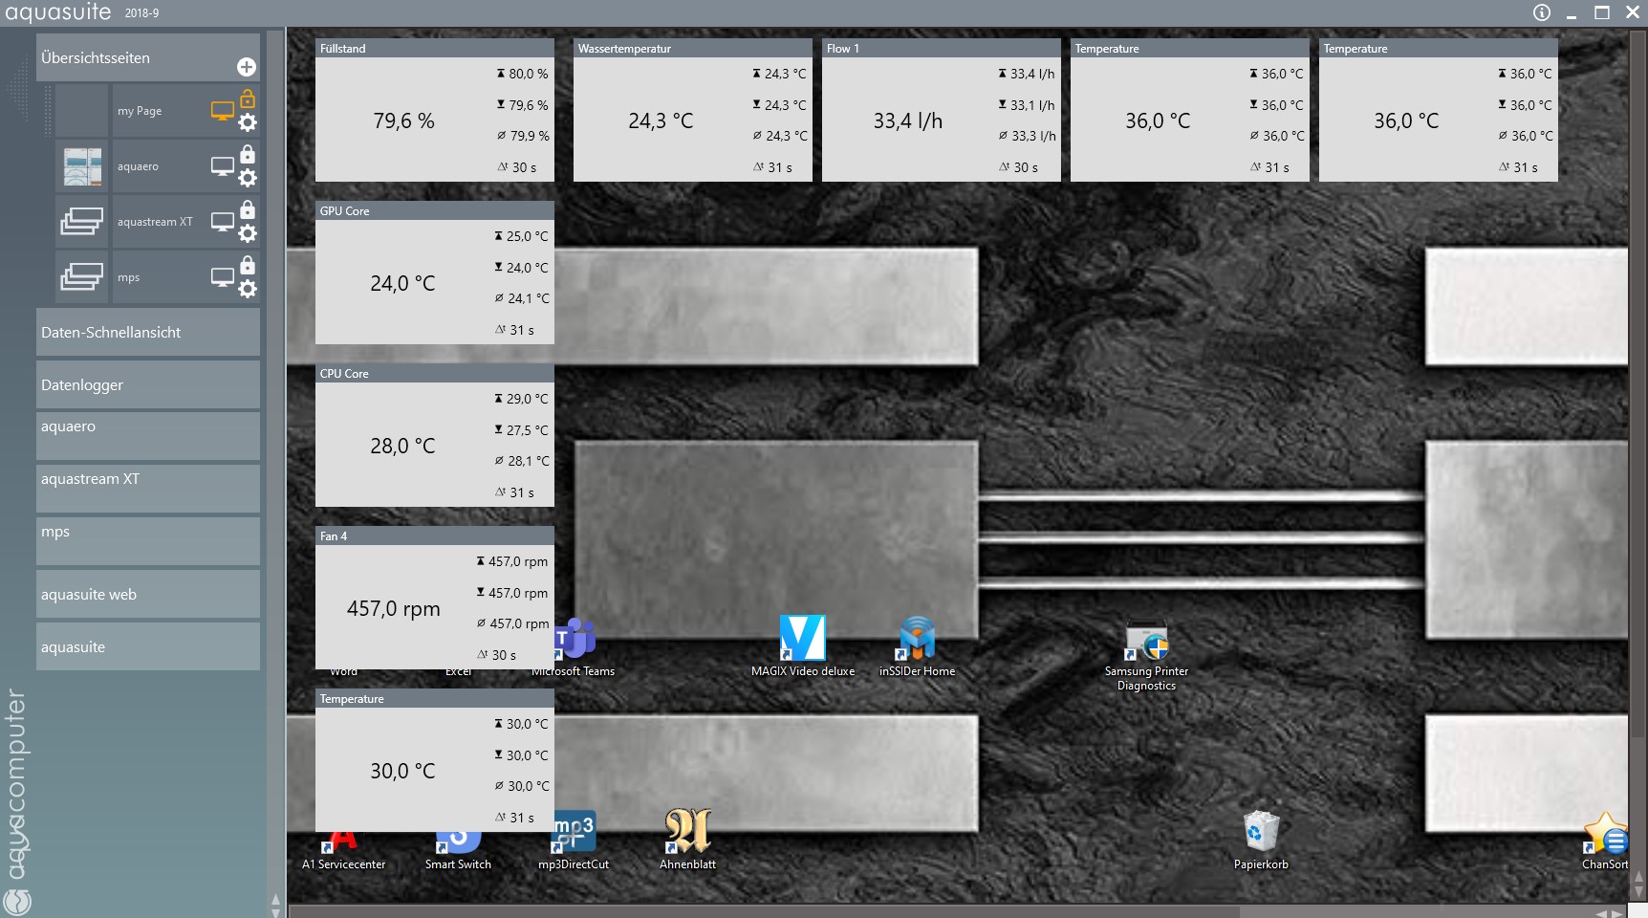1648x918 pixels.
Task: Open the info icon in the title bar
Action: tap(1542, 12)
